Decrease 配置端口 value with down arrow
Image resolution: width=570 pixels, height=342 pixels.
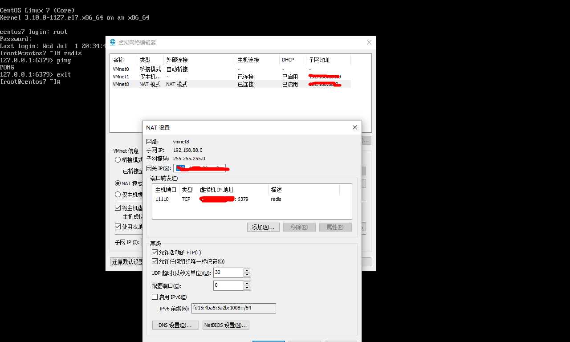coord(247,288)
